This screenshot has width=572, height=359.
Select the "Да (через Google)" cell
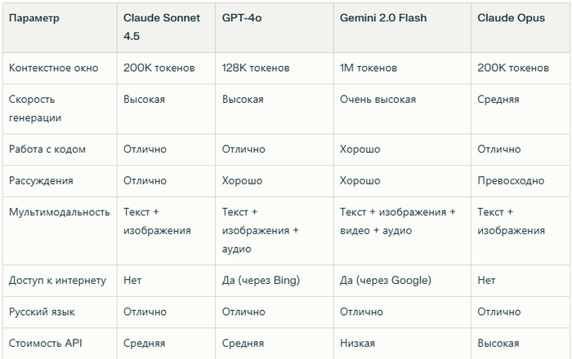tap(386, 281)
